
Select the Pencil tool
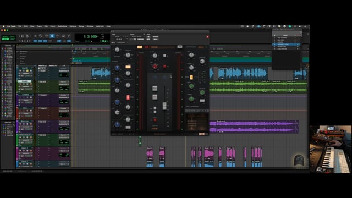(x=69, y=36)
